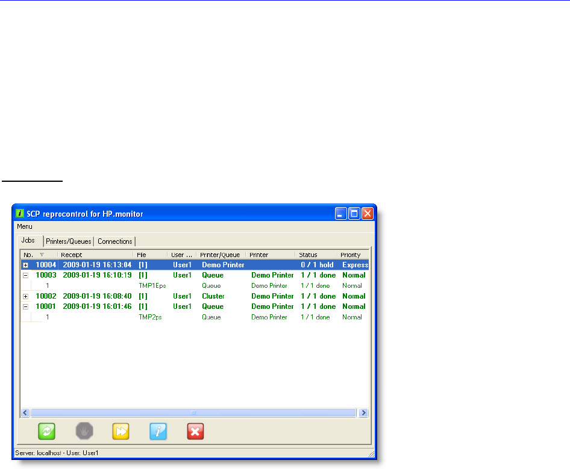
Task: Collapse job 10003 tree node
Action: 25,275
